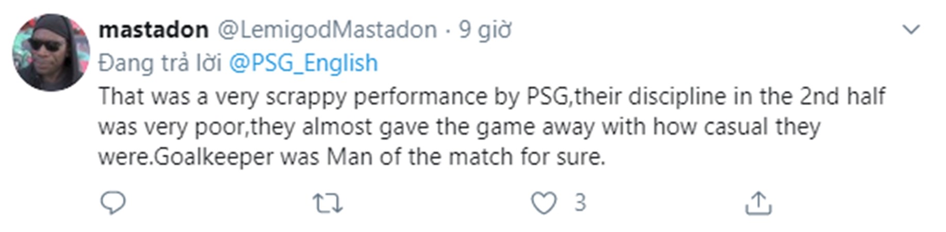Open the tweet options chevron menu

[911, 29]
